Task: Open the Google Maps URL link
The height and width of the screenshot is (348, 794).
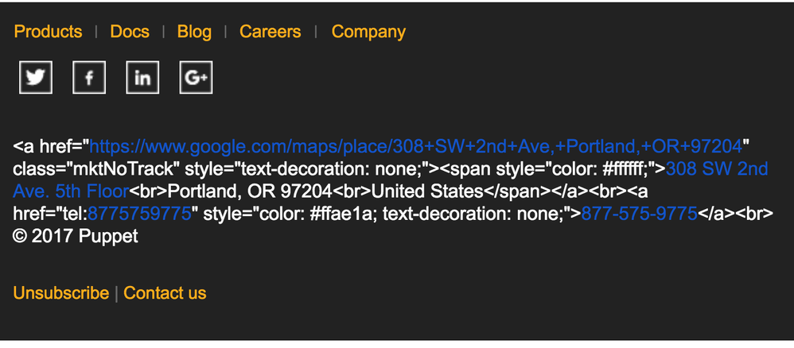Action: (x=415, y=146)
